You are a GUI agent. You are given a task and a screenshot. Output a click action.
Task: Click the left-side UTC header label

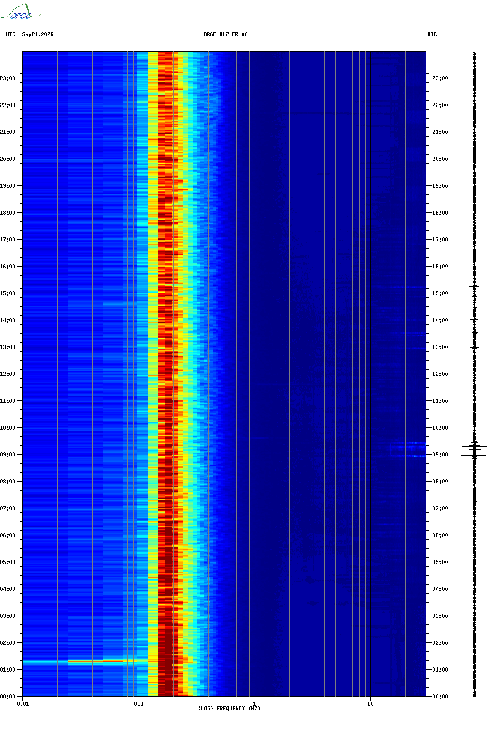click(x=11, y=34)
